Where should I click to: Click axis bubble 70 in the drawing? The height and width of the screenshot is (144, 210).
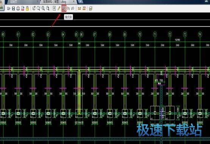140,35
